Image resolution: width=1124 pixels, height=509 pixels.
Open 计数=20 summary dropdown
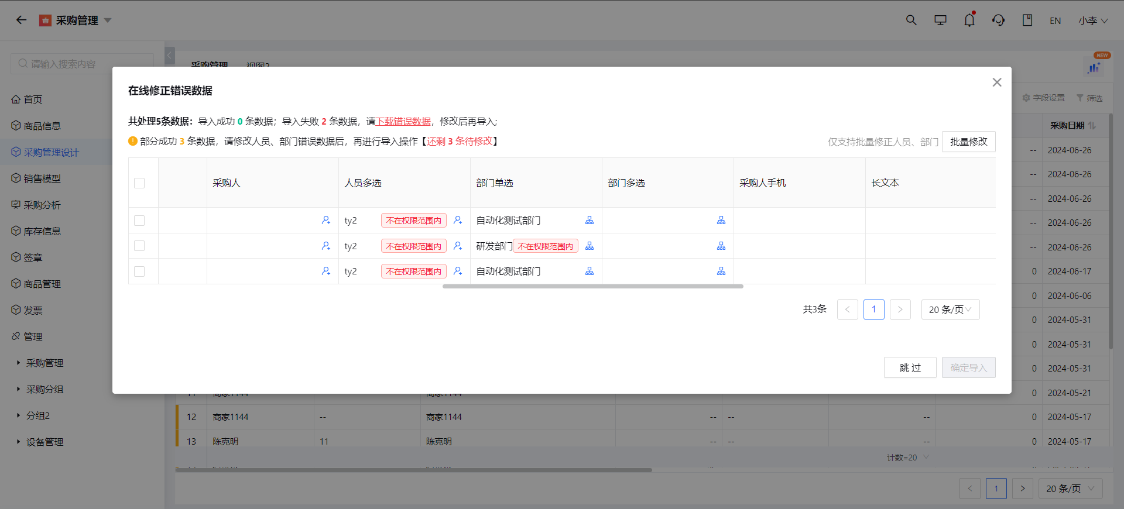tap(908, 458)
